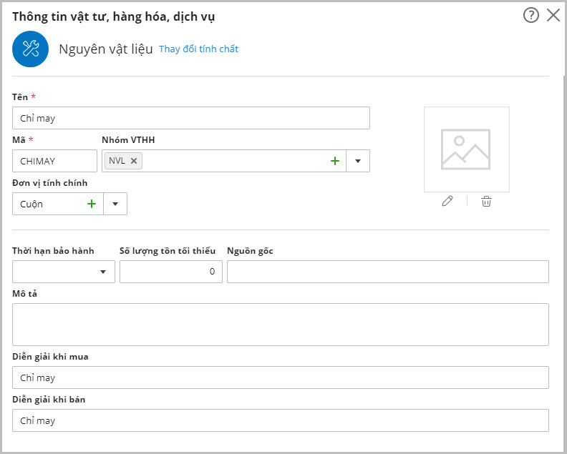Screen dimensions: 567x454
Task: Open the Thời hạn bảo hành dropdown
Action: [104, 272]
